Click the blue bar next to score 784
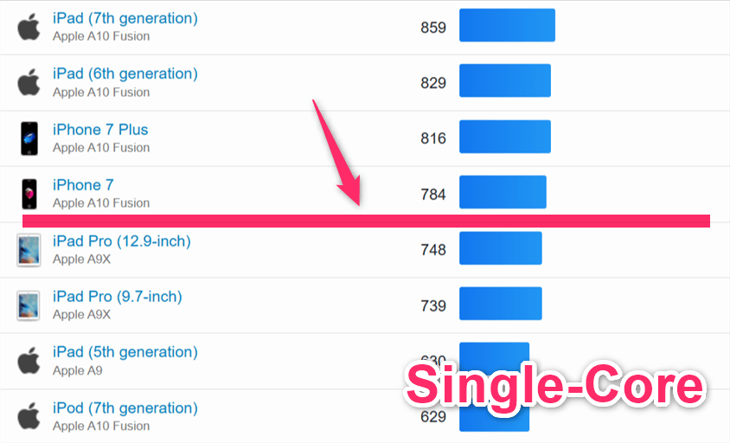 (503, 192)
